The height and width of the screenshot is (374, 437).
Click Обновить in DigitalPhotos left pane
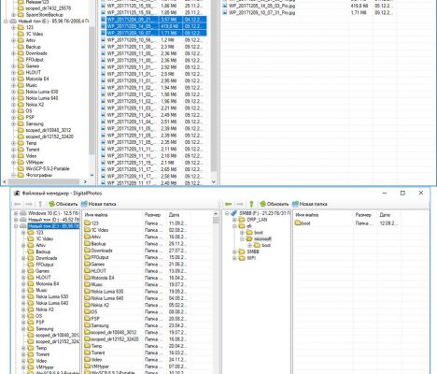coord(63,204)
